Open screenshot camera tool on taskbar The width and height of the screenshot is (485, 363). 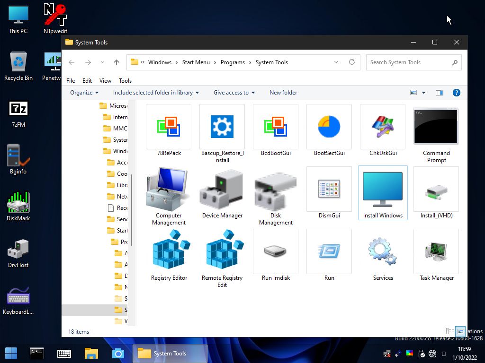tap(118, 354)
